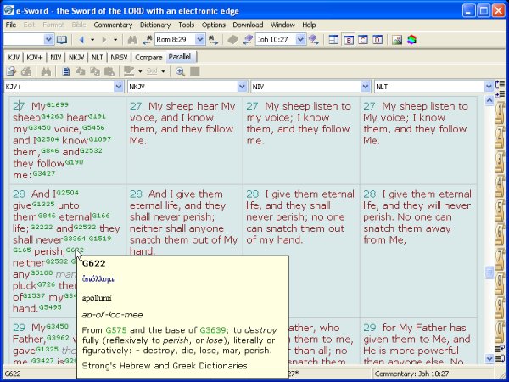509x382 pixels.
Task: Click bookmark number 3 icon
Action: click(500, 161)
